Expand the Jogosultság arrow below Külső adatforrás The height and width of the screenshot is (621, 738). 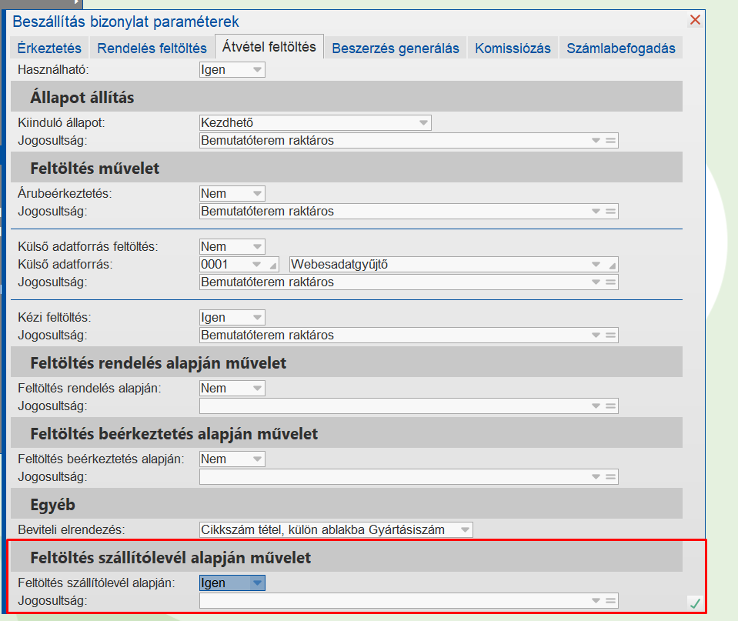[x=596, y=282]
